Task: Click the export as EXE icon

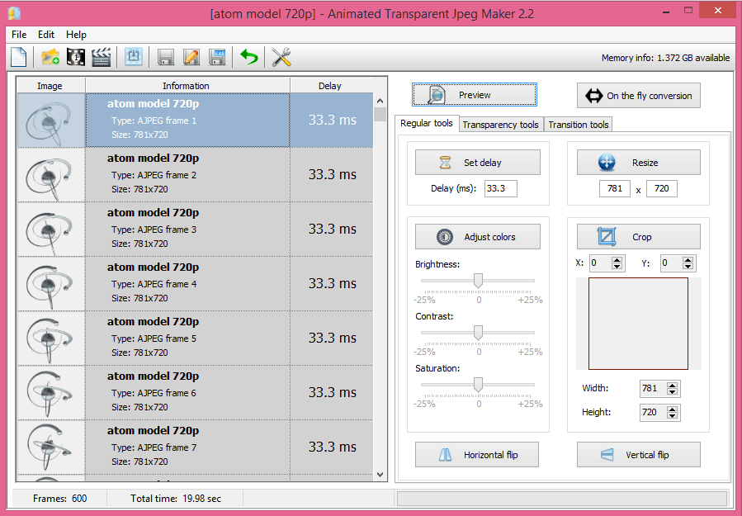Action: pos(217,57)
